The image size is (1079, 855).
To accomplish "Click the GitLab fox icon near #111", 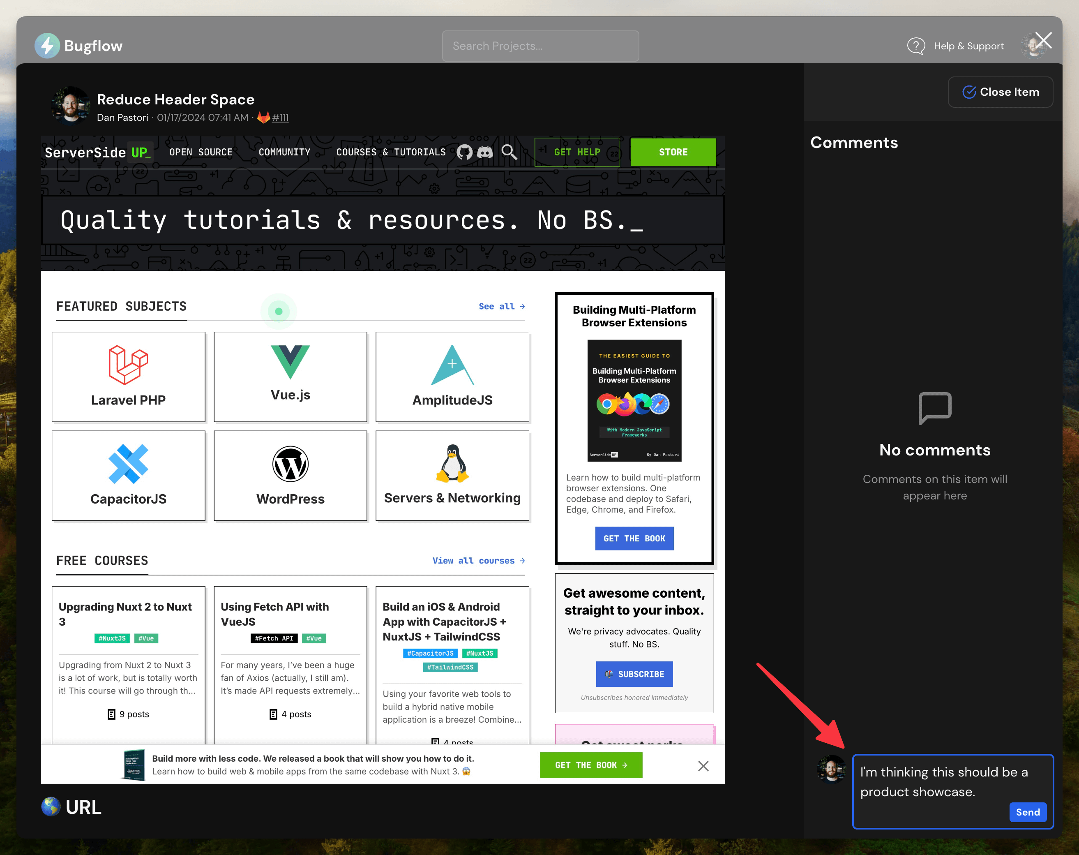I will coord(263,118).
